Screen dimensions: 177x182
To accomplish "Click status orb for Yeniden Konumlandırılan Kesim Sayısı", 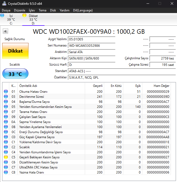I will [6, 107].
